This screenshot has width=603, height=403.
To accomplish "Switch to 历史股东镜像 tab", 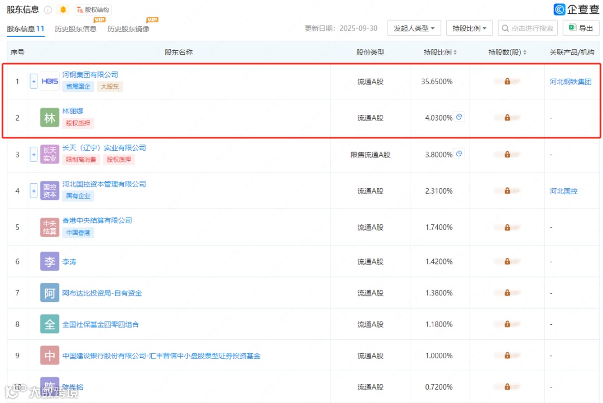I will pyautogui.click(x=128, y=29).
